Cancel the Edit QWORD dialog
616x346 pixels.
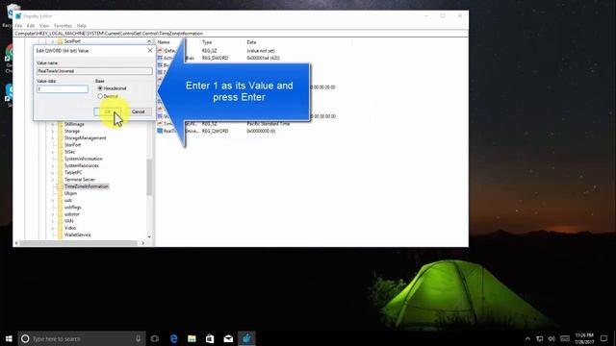click(x=139, y=111)
